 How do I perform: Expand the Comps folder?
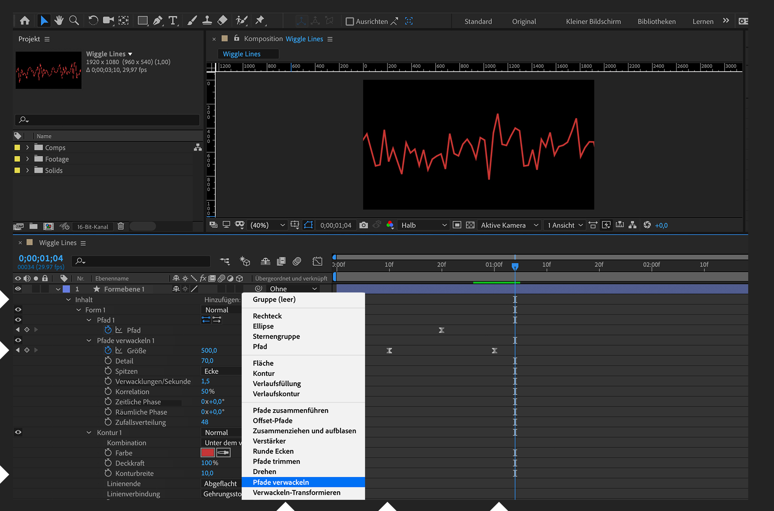[x=28, y=147]
